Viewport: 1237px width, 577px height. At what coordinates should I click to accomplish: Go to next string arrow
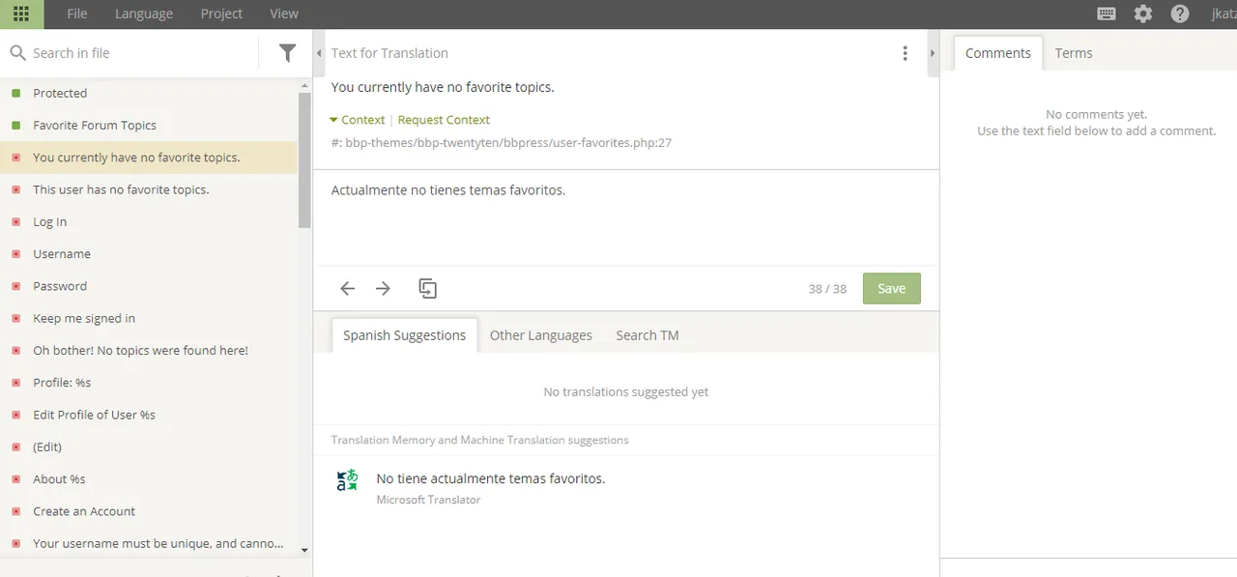pos(383,288)
